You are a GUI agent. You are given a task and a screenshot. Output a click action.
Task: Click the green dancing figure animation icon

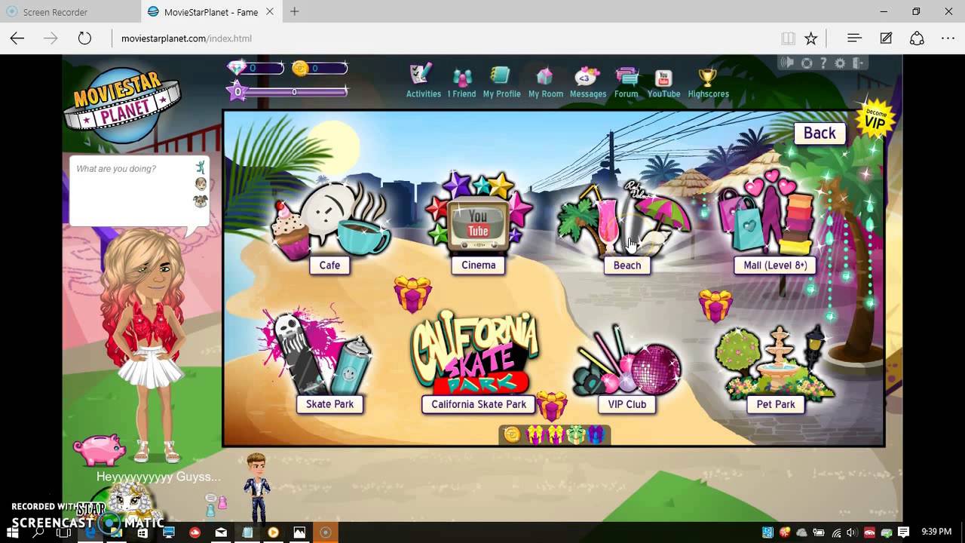coord(201,167)
